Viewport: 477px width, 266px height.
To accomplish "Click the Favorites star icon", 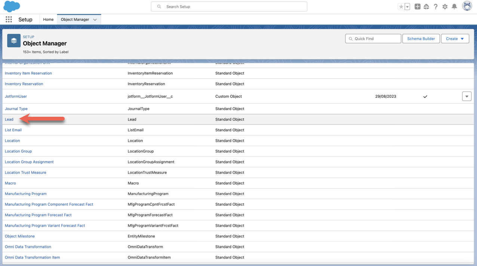I will [x=401, y=7].
